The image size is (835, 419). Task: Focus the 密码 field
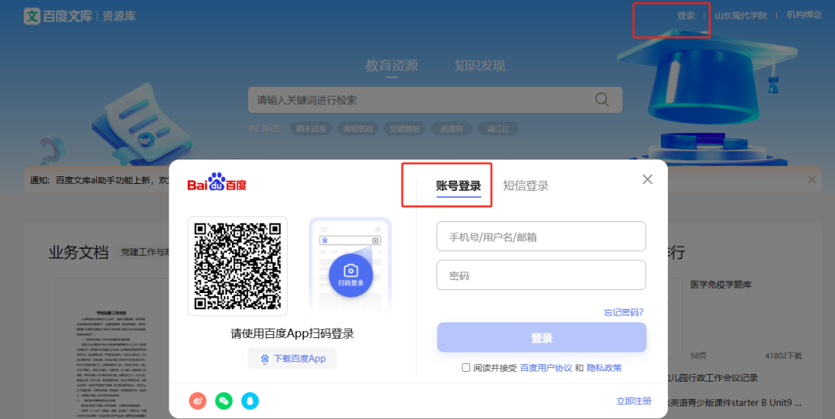(541, 275)
